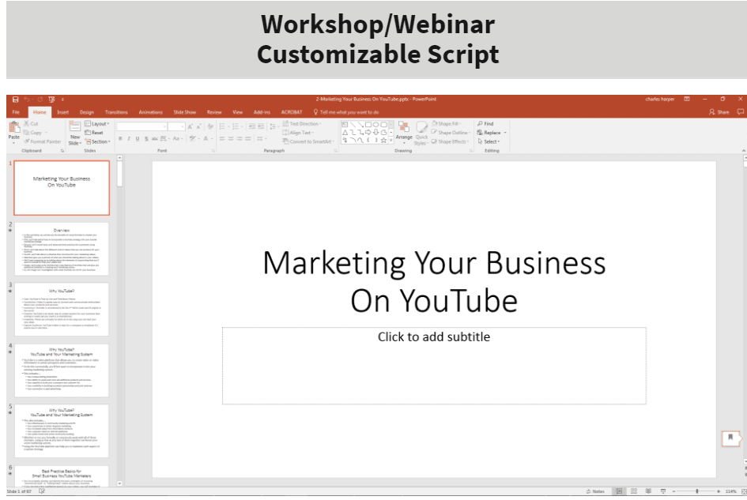Open the Text Direction dropdown

coord(301,124)
